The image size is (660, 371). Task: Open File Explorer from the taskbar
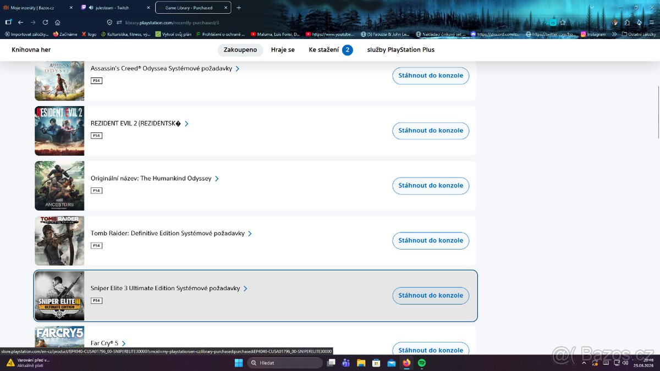click(361, 363)
